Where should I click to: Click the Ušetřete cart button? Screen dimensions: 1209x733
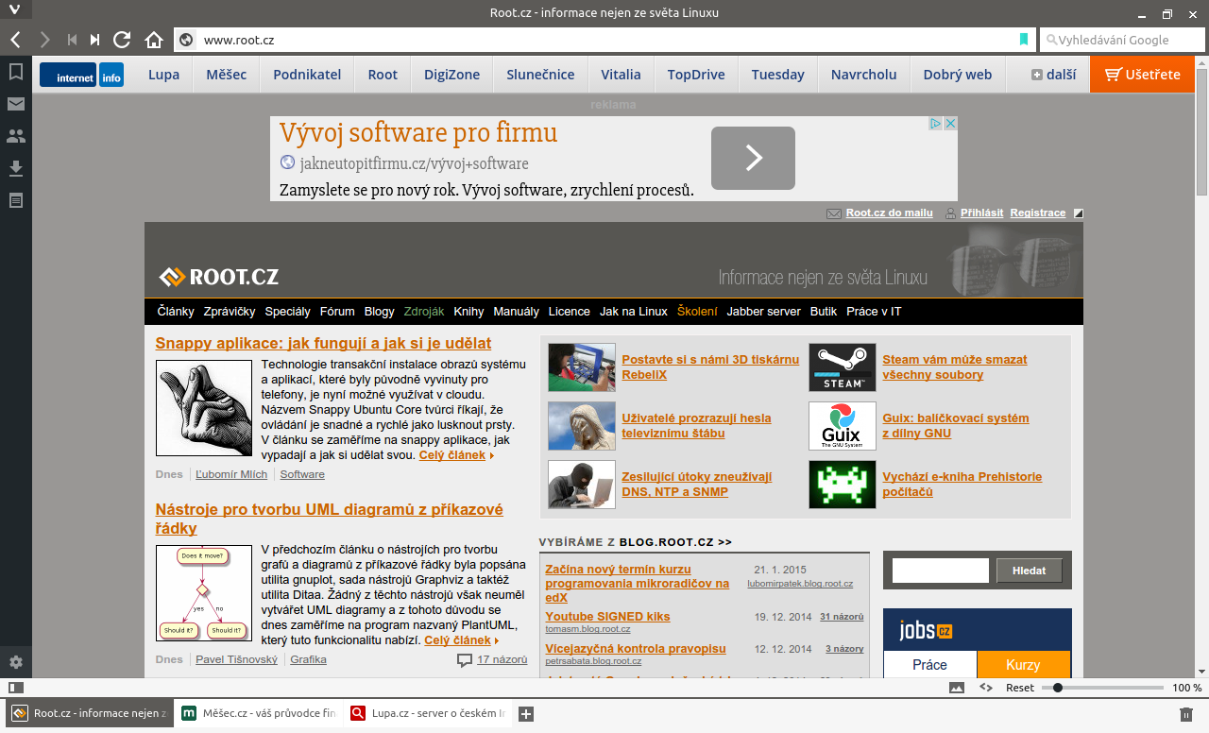pos(1143,75)
